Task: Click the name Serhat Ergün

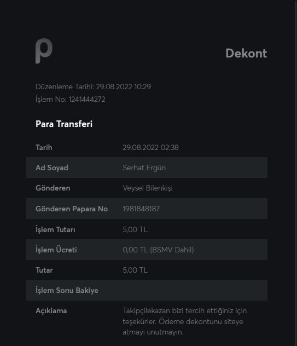Action: 144,168
